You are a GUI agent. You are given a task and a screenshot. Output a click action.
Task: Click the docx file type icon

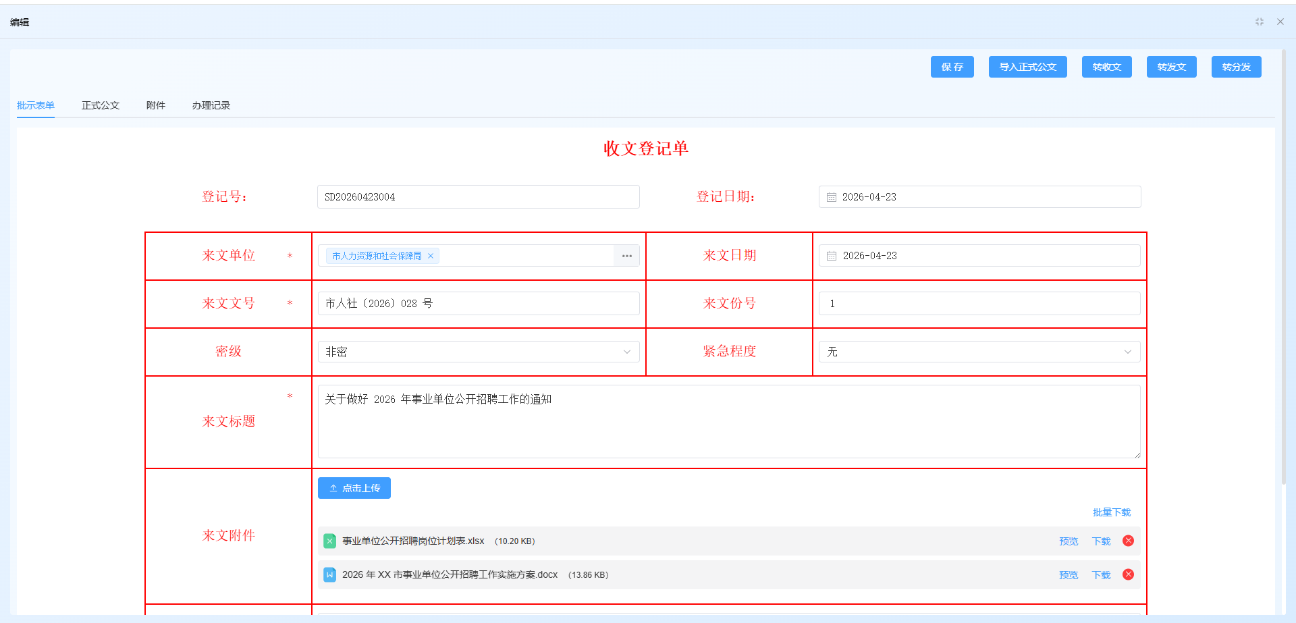pyautogui.click(x=329, y=574)
